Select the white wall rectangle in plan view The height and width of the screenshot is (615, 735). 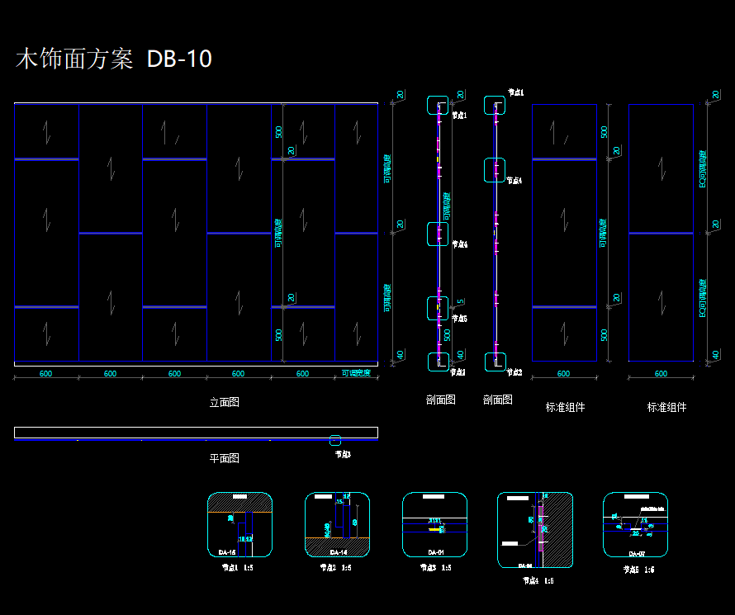point(196,433)
